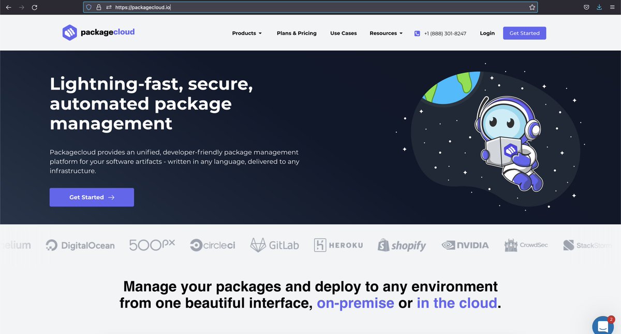
Task: Click the Heroku logo
Action: pos(338,245)
